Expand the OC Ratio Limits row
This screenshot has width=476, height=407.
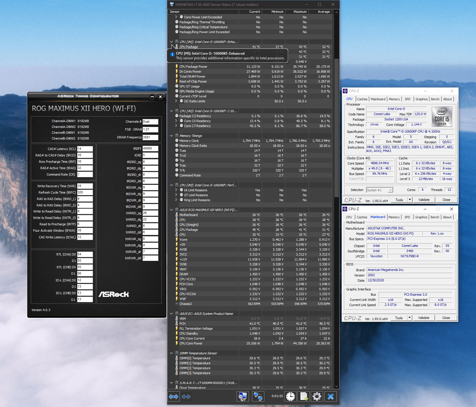(x=176, y=101)
